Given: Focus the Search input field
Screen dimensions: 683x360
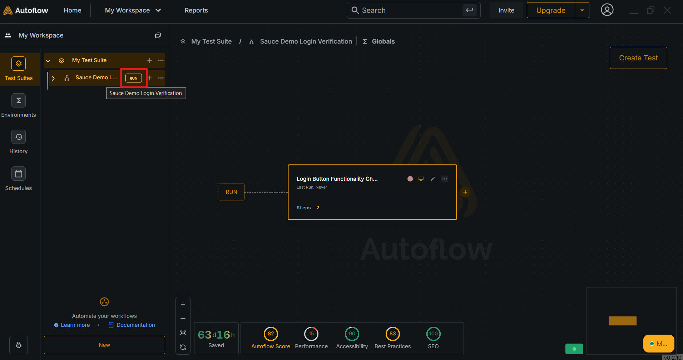Looking at the screenshot, I should 411,10.
